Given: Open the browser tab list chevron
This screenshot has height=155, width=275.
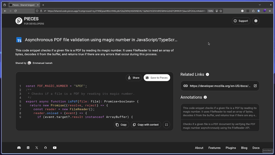Looking at the screenshot, I should (x=260, y=5).
